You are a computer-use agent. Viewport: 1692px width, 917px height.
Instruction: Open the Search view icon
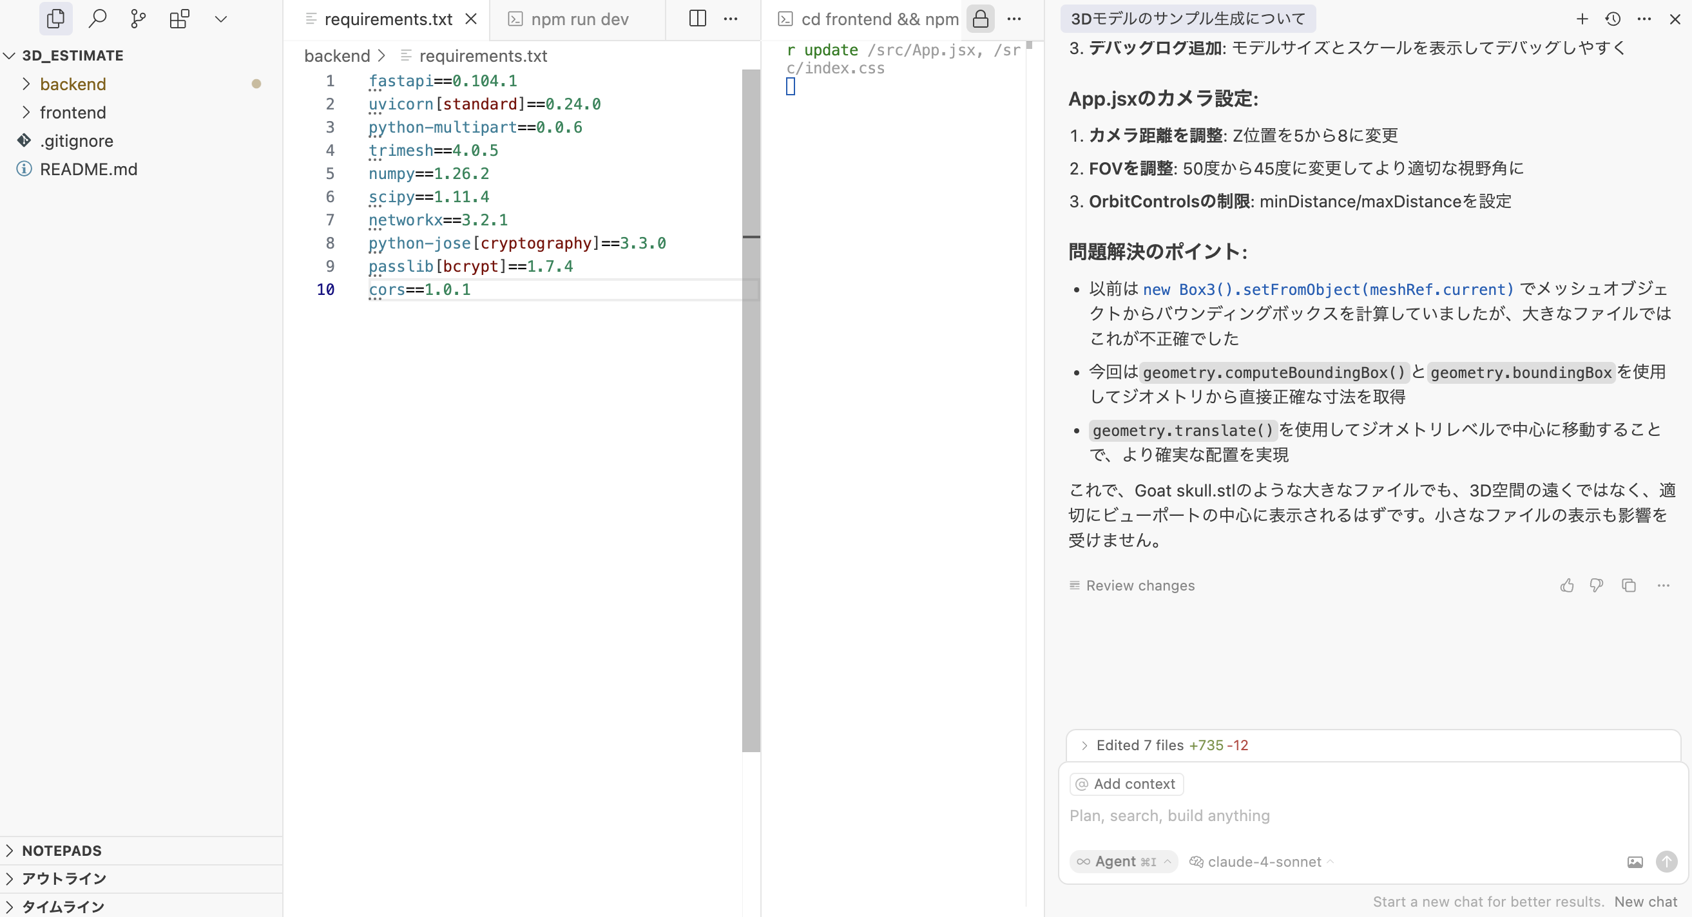click(x=97, y=19)
